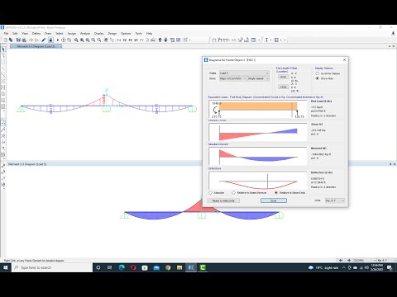
Task: Click the resultant moment diagram plot
Action: pos(258,156)
